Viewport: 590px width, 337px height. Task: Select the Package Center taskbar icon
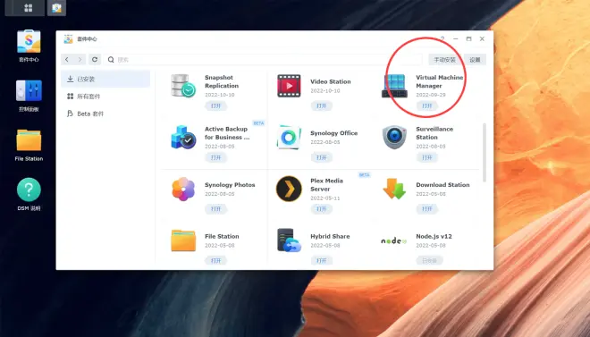[x=57, y=8]
